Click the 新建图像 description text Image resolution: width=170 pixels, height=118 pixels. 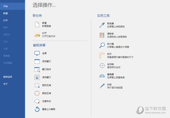point(46,26)
